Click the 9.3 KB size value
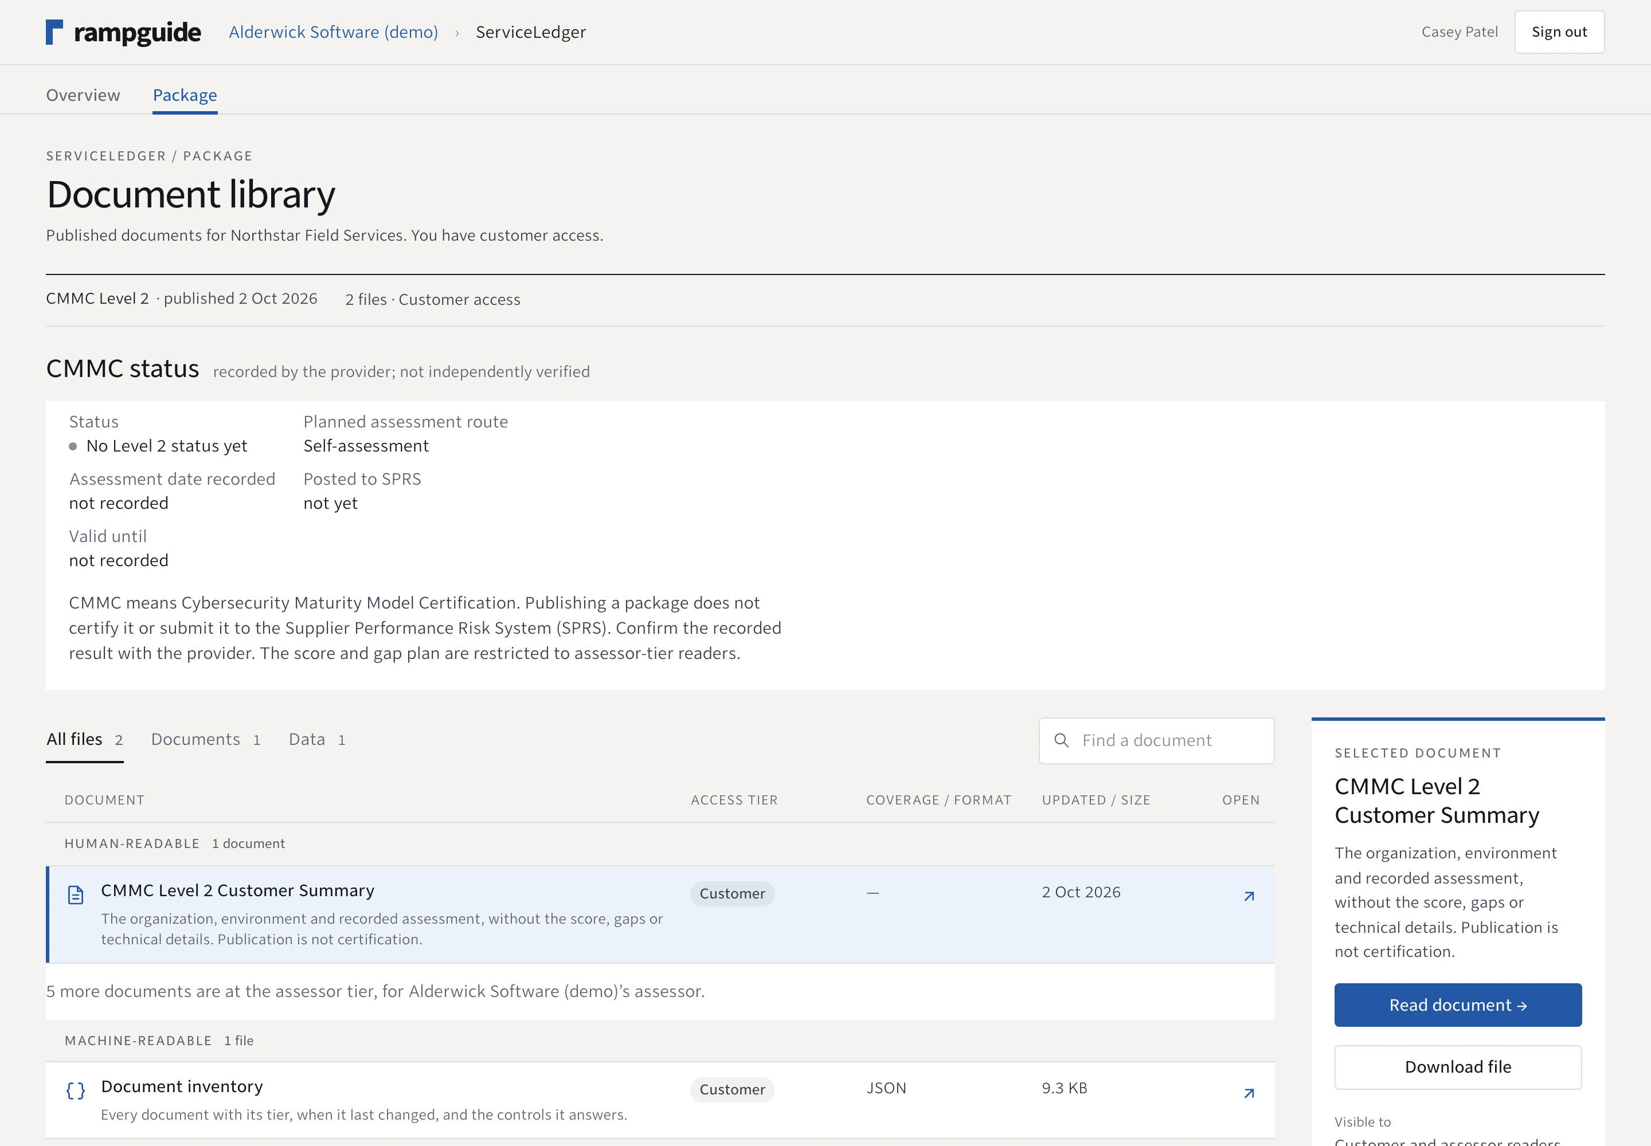This screenshot has width=1651, height=1146. tap(1064, 1088)
